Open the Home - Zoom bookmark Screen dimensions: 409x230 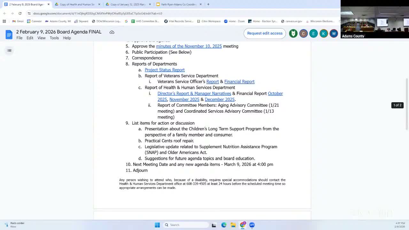[x=234, y=21]
